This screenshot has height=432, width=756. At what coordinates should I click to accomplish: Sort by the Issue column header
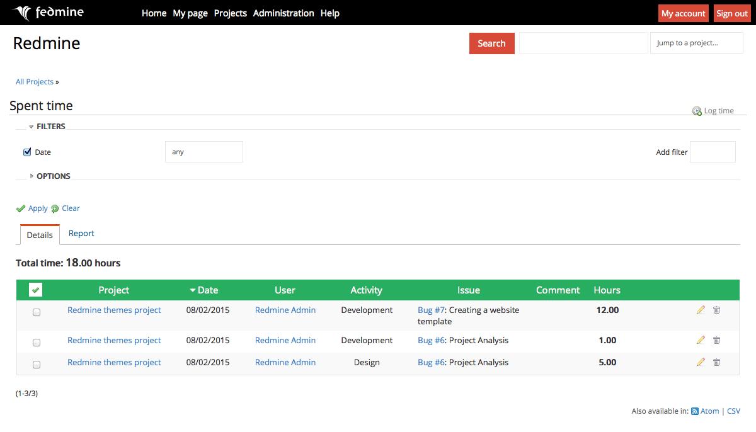[469, 290]
